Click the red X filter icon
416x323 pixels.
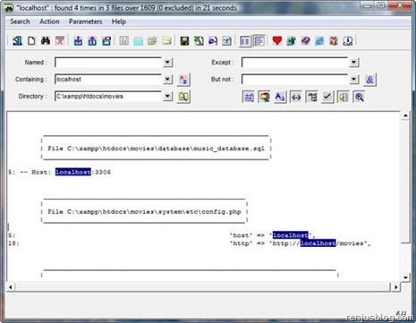click(x=60, y=40)
